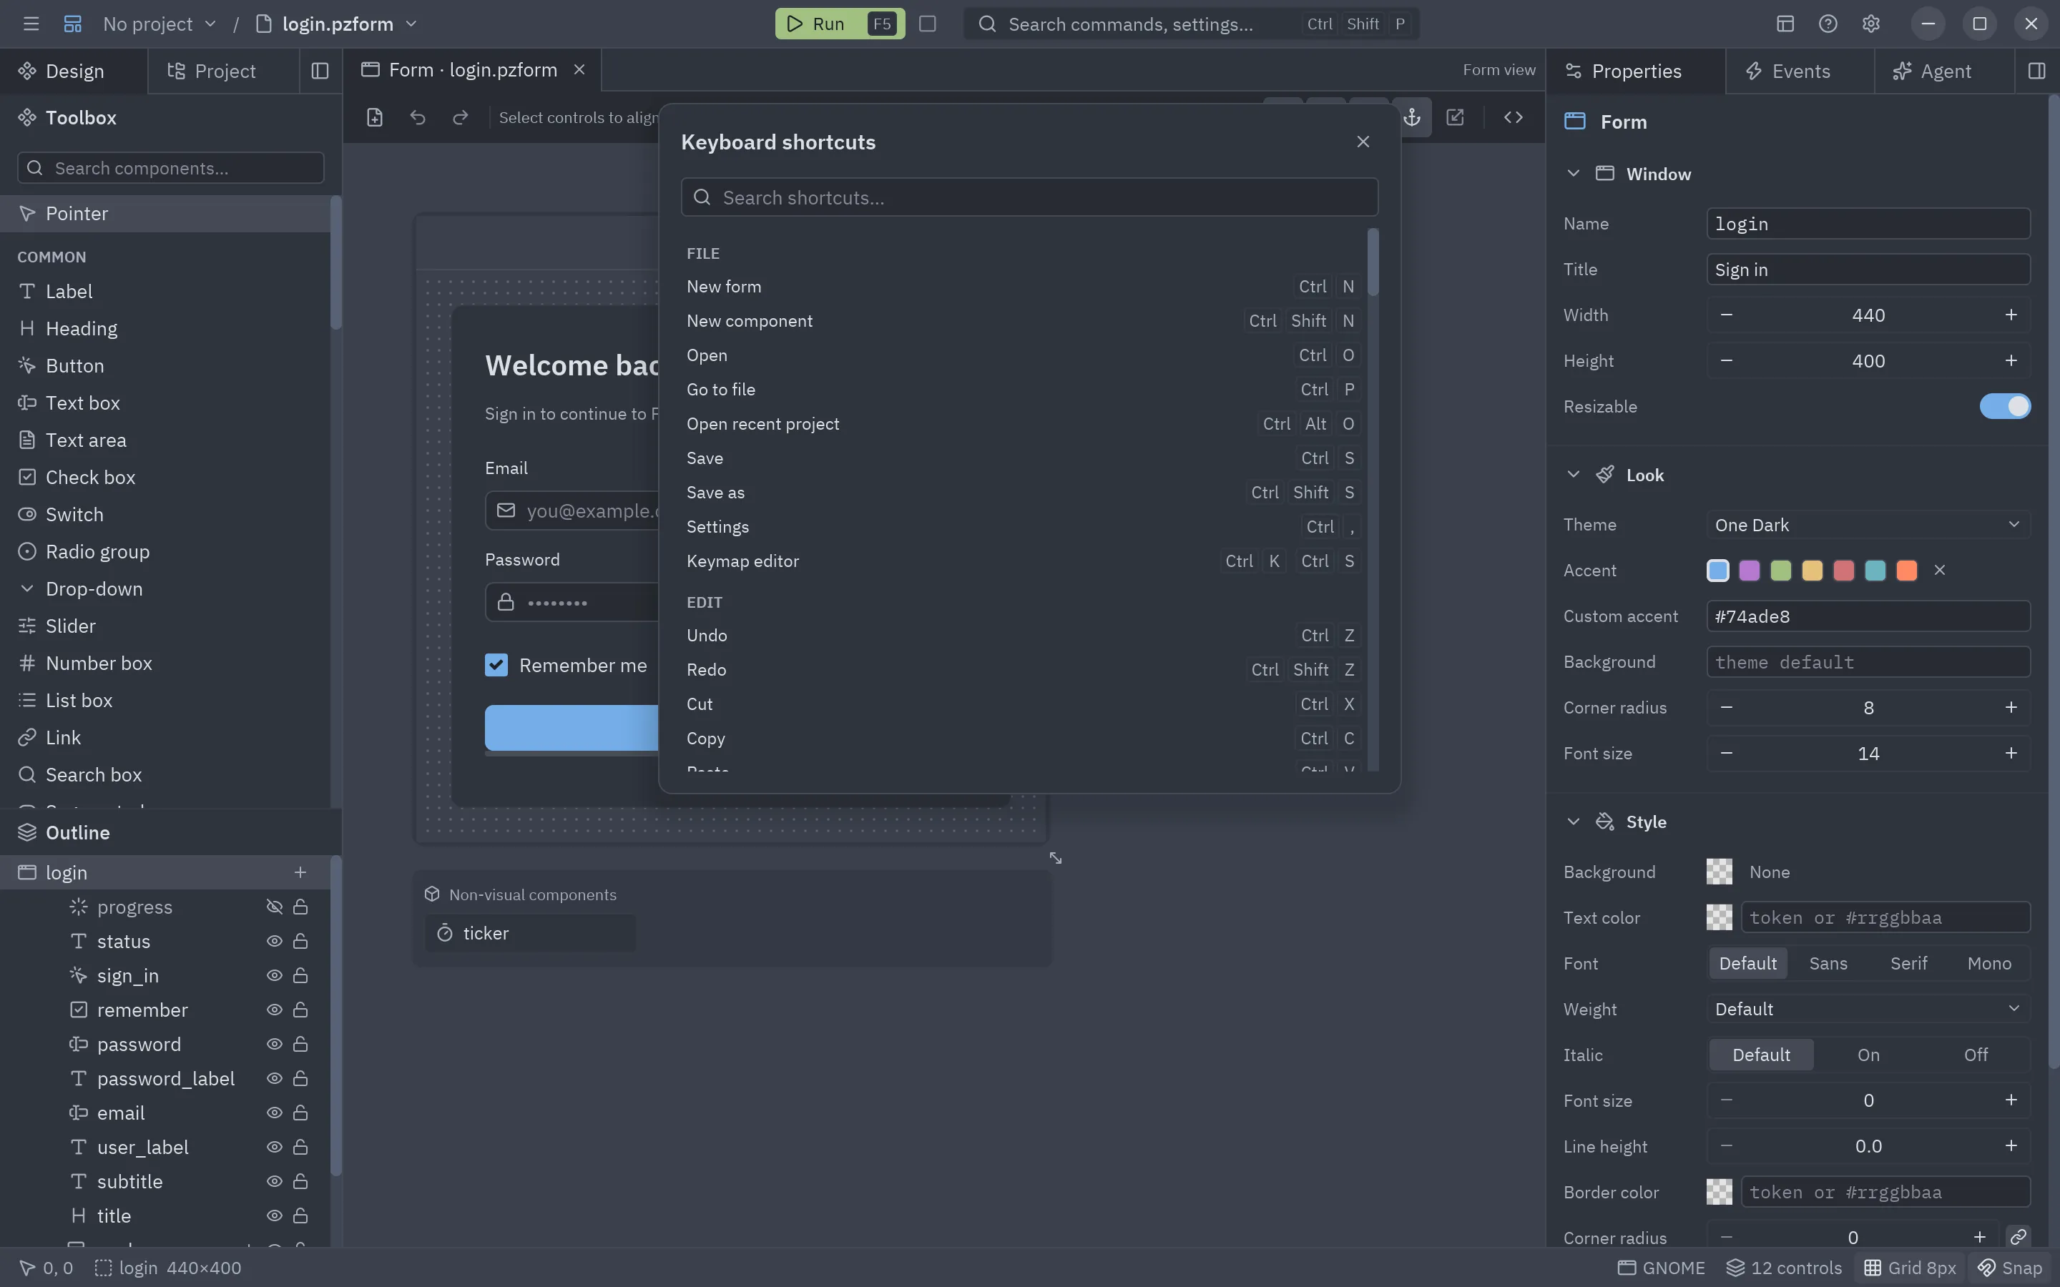Select the Design tab
The image size is (2060, 1287).
[73, 71]
